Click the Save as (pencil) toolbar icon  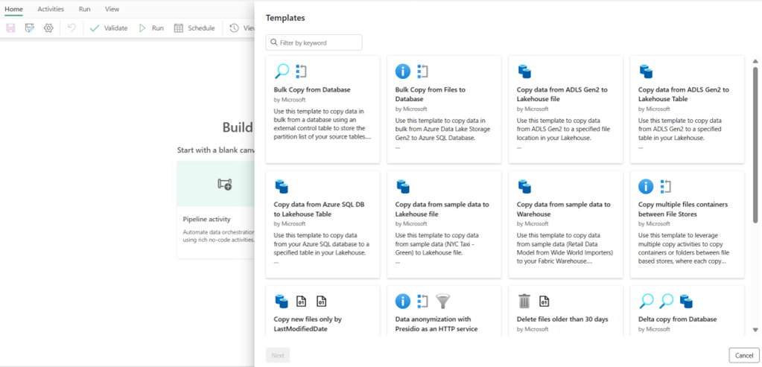30,28
